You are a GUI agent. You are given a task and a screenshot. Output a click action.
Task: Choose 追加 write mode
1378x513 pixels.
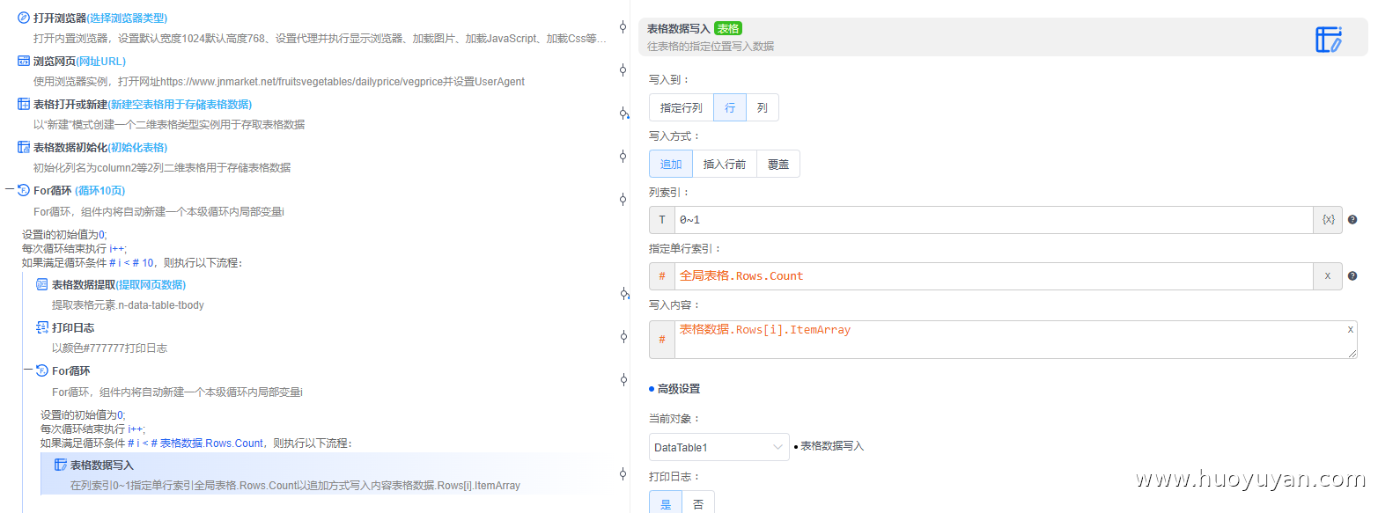(671, 164)
